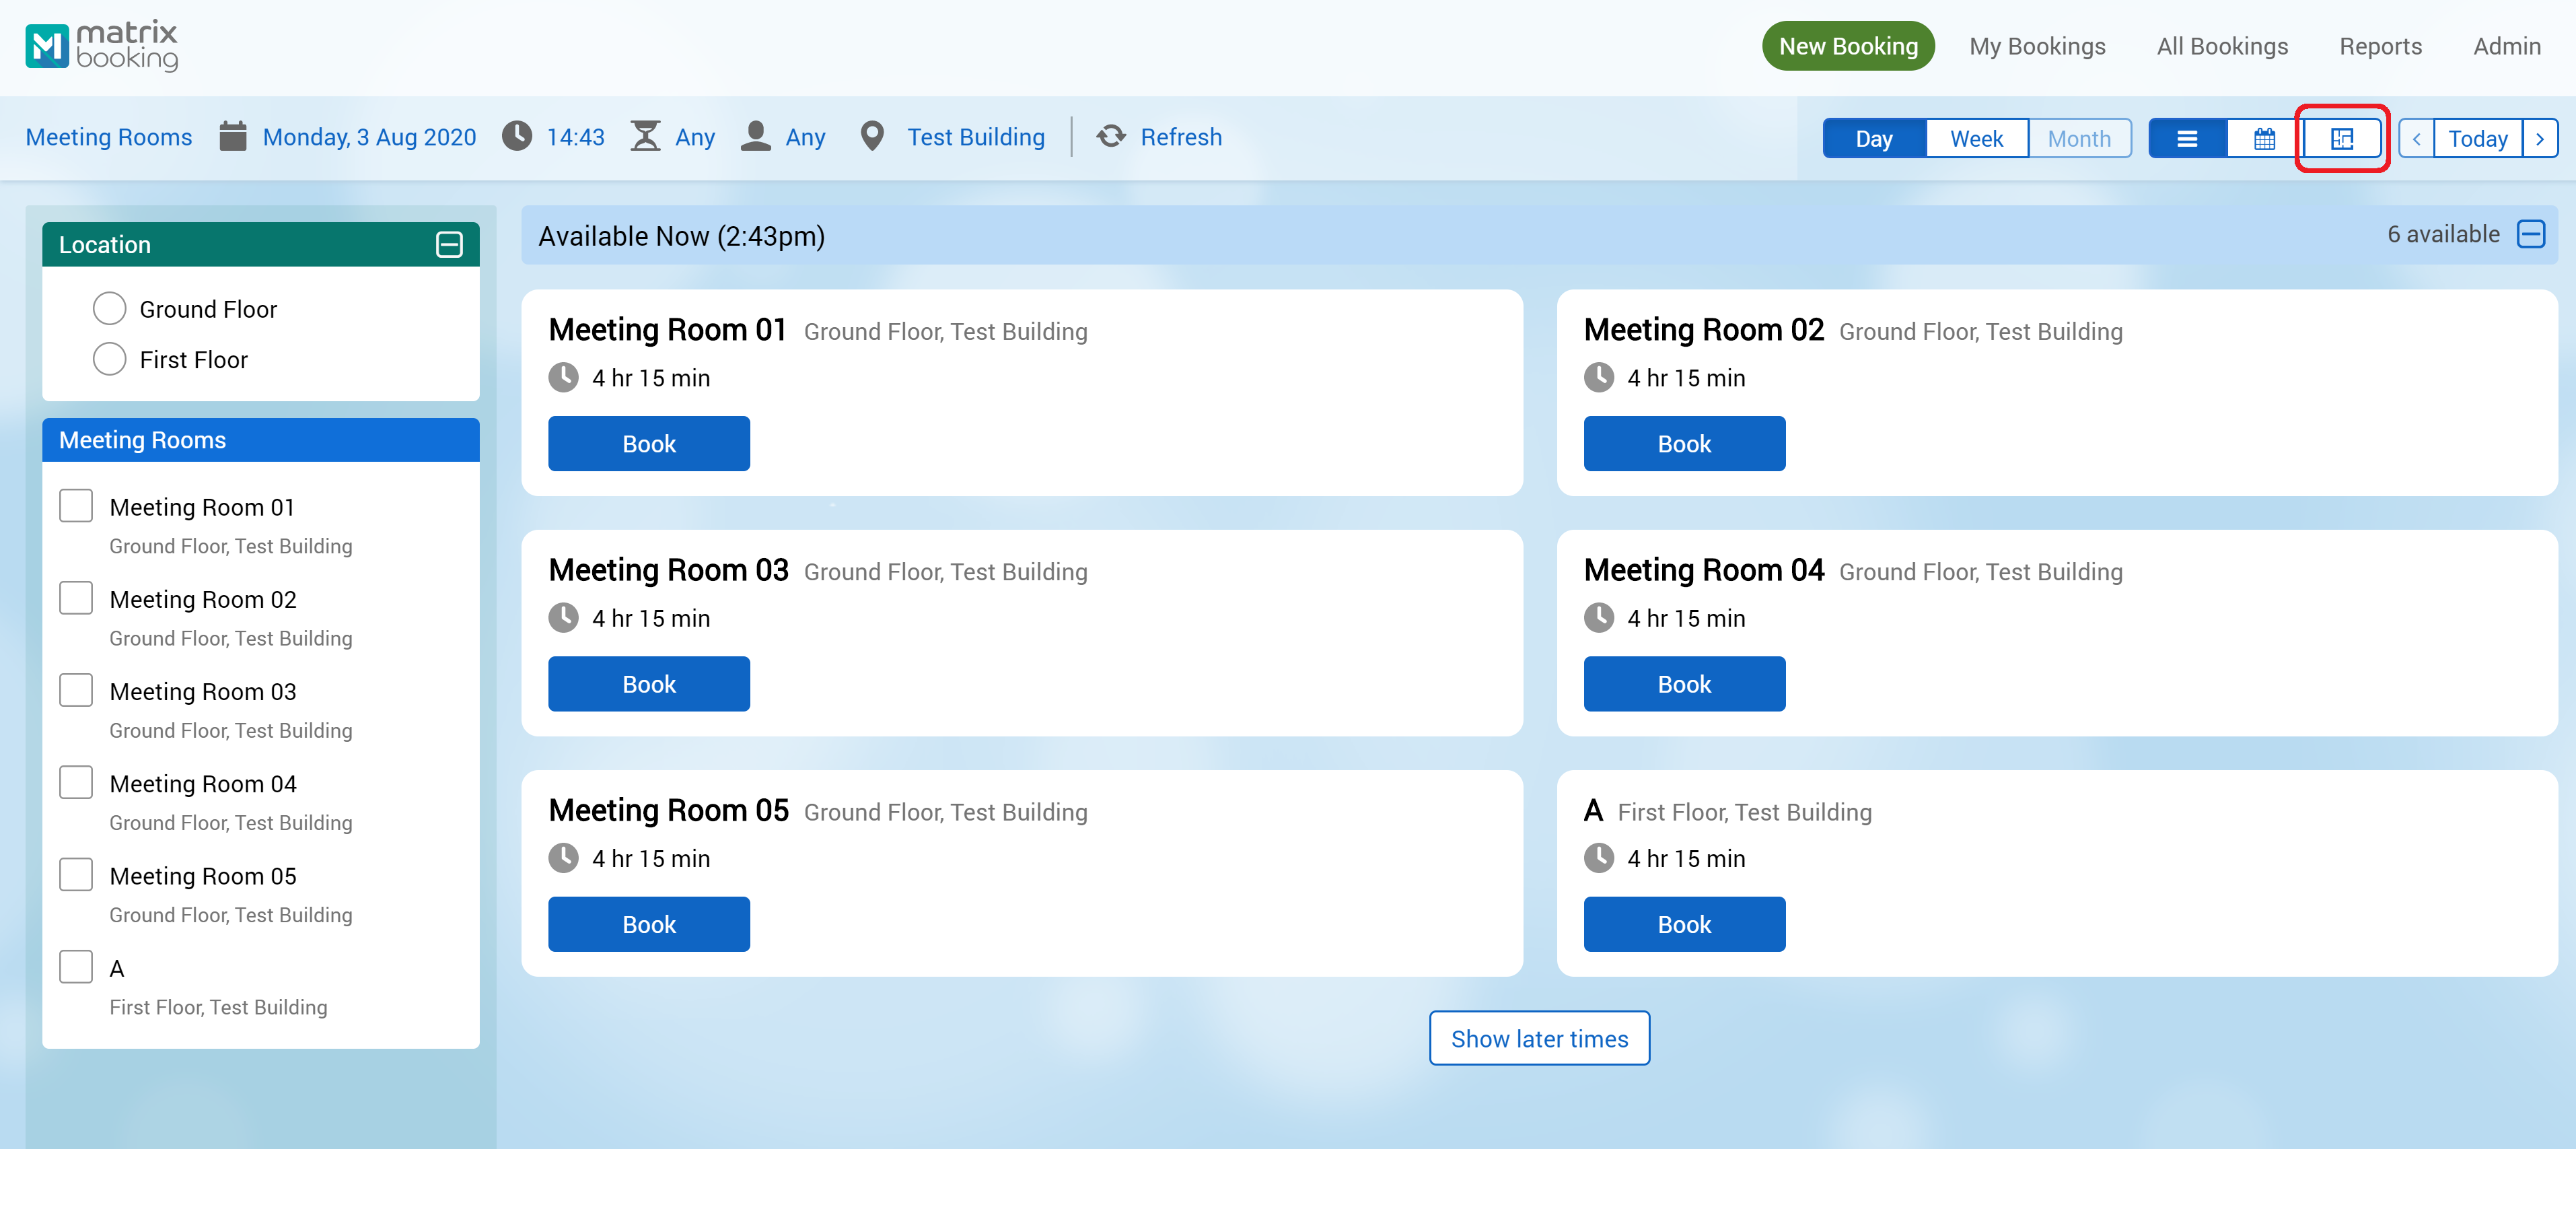Click Show later times button
Image resolution: width=2576 pixels, height=1211 pixels.
point(1538,1038)
